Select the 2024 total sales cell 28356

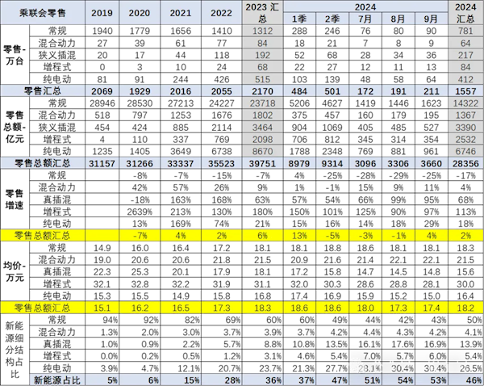[465, 163]
